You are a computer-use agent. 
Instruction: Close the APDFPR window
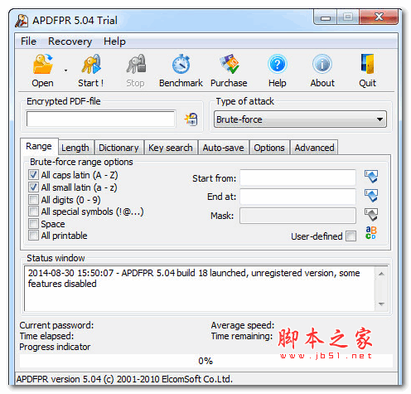coord(379,17)
